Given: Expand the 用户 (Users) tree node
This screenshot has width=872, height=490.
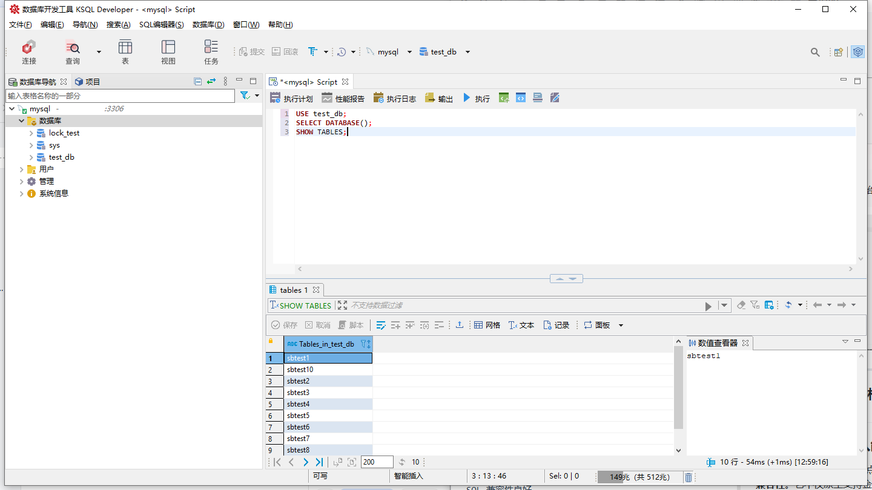Looking at the screenshot, I should pyautogui.click(x=22, y=169).
